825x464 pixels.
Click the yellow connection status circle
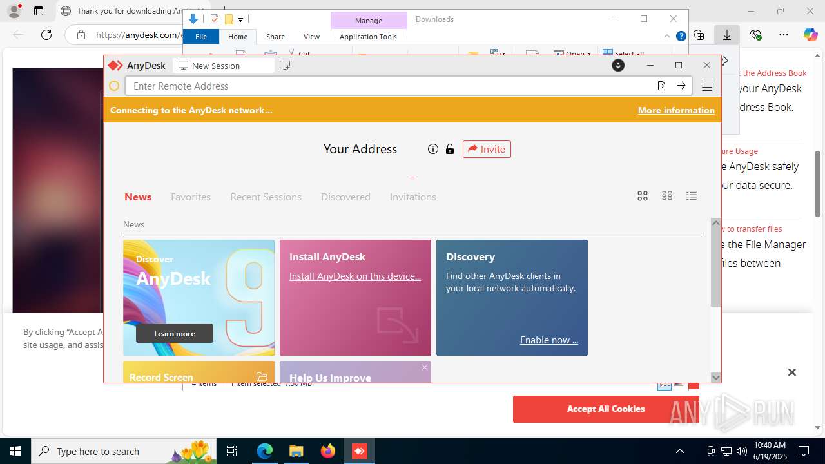tap(114, 86)
